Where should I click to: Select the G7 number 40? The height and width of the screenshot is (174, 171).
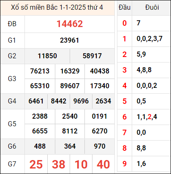(x=103, y=164)
